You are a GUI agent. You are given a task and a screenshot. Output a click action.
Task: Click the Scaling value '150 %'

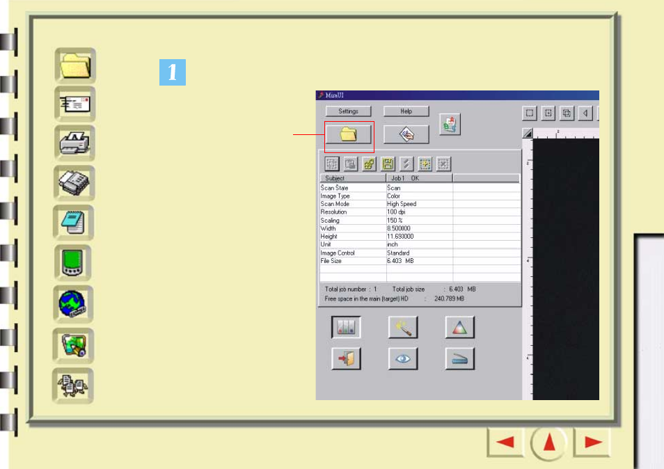pyautogui.click(x=395, y=221)
